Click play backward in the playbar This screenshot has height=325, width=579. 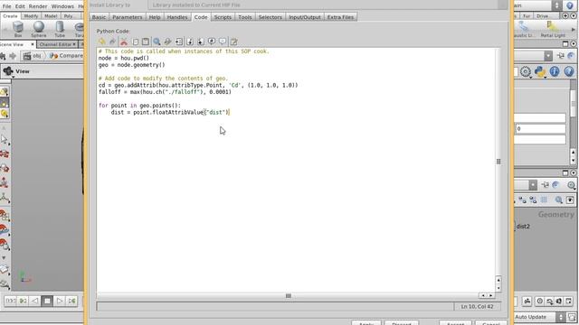click(x=35, y=301)
